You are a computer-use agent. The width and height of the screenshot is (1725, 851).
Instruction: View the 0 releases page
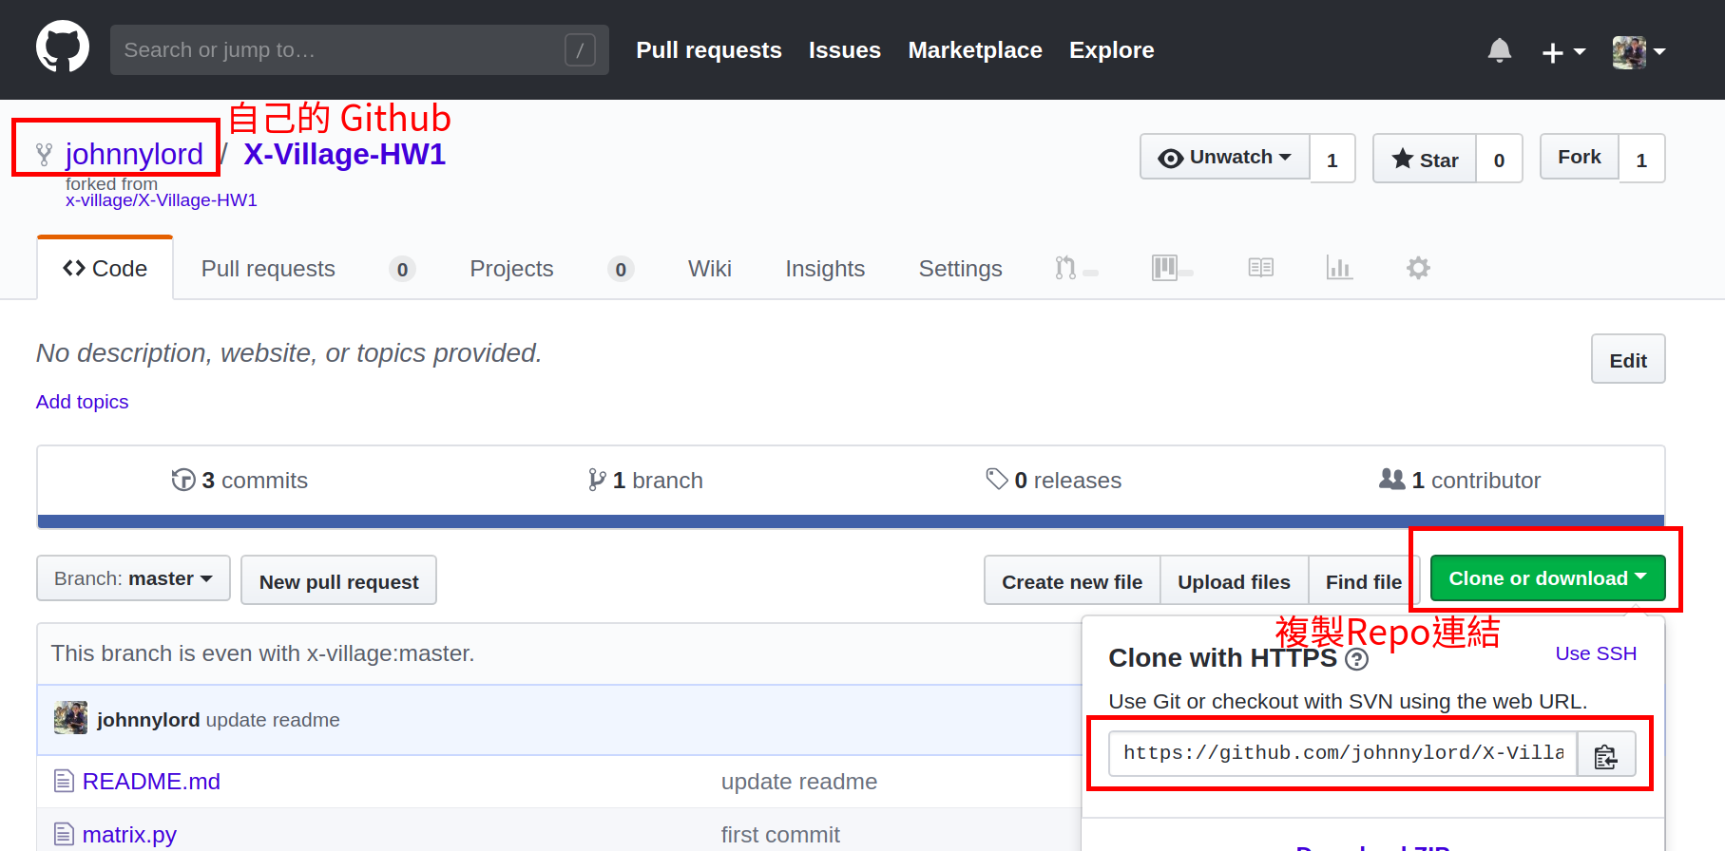pos(1054,481)
